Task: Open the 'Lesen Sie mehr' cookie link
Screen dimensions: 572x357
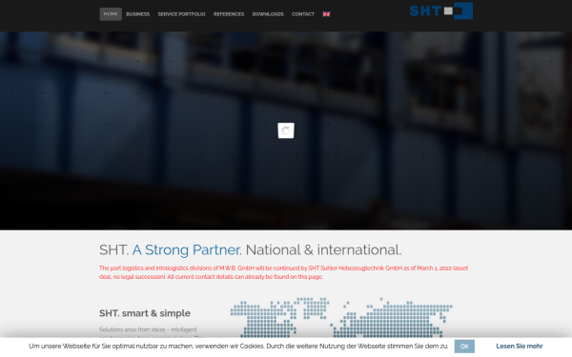Action: point(520,347)
